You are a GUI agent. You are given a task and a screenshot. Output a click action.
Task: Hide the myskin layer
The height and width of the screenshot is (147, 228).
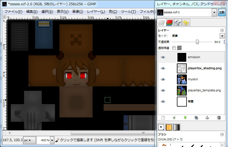click(x=163, y=79)
